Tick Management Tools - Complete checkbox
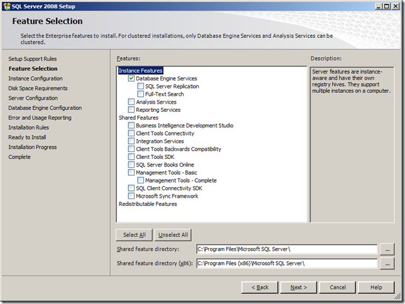Image resolution: width=405 pixels, height=304 pixels. 140,180
